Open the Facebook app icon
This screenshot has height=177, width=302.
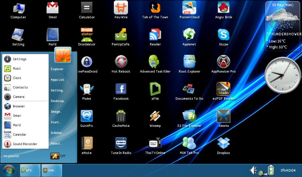[x=121, y=89]
